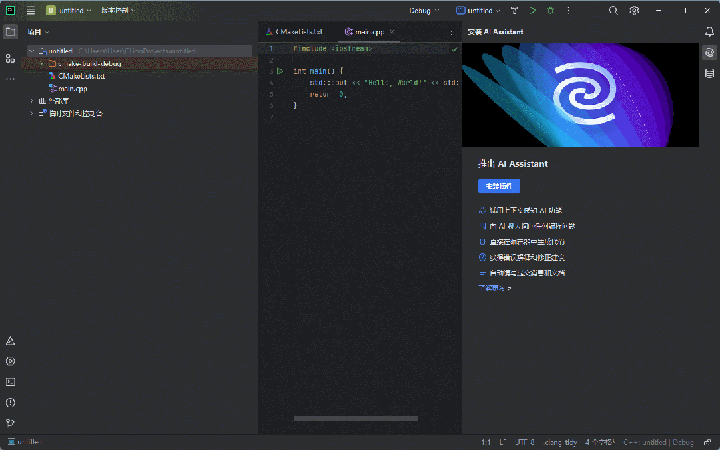Click C++: untitled | Debug context
The width and height of the screenshot is (720, 450).
(x=658, y=442)
